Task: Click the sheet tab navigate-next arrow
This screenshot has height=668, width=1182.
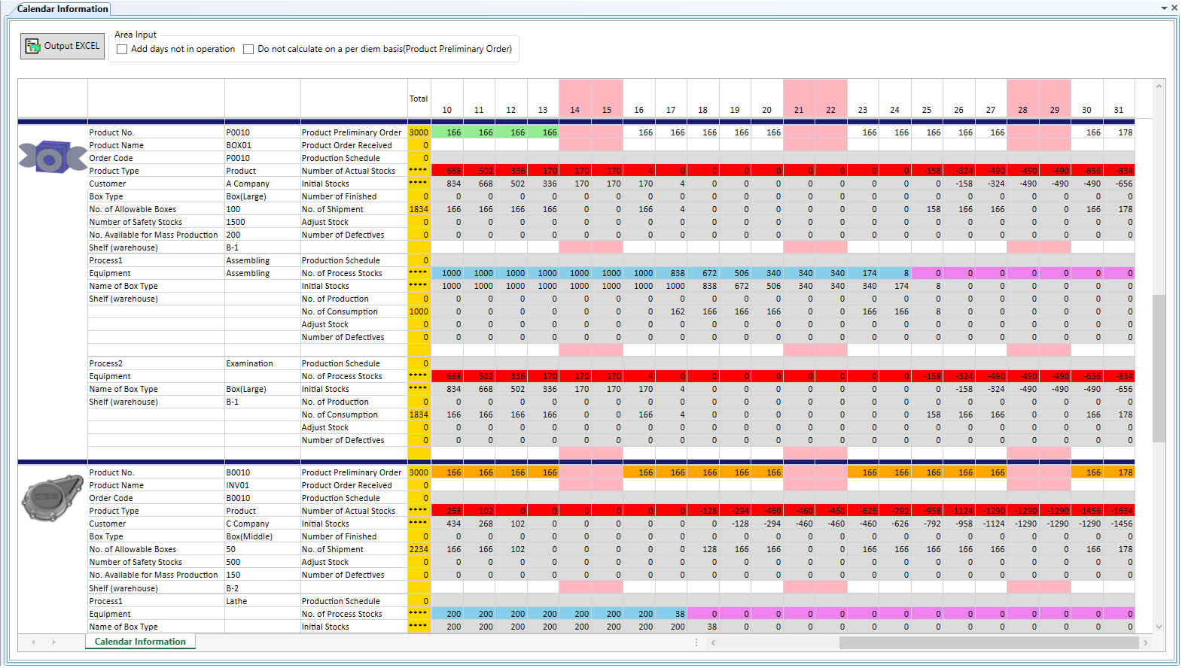Action: (x=53, y=642)
